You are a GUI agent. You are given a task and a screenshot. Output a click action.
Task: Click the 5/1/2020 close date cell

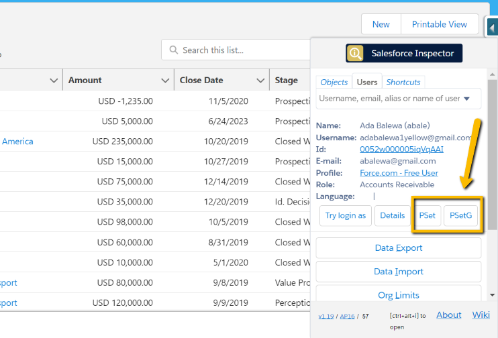[x=231, y=263]
